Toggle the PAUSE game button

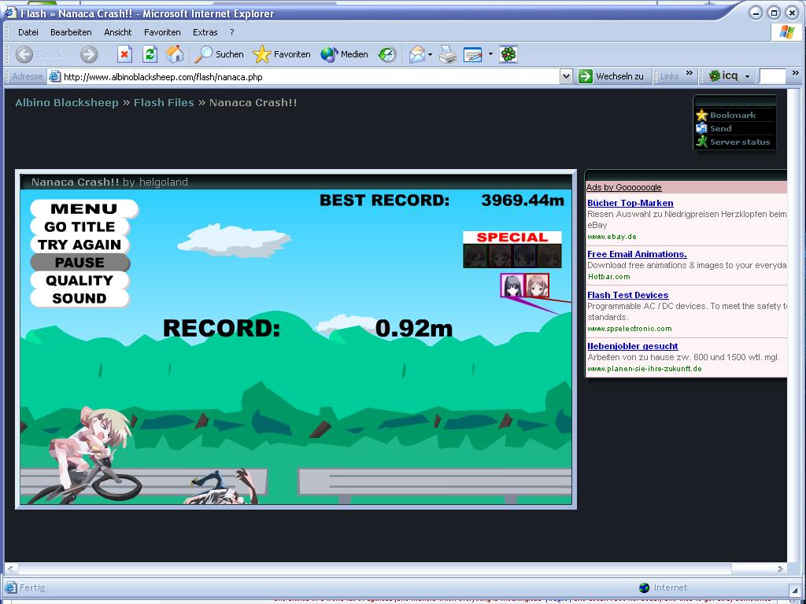[79, 263]
